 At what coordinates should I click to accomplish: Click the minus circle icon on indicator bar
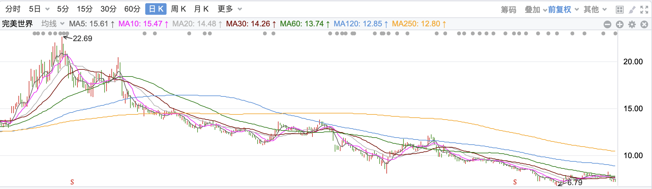point(607,24)
